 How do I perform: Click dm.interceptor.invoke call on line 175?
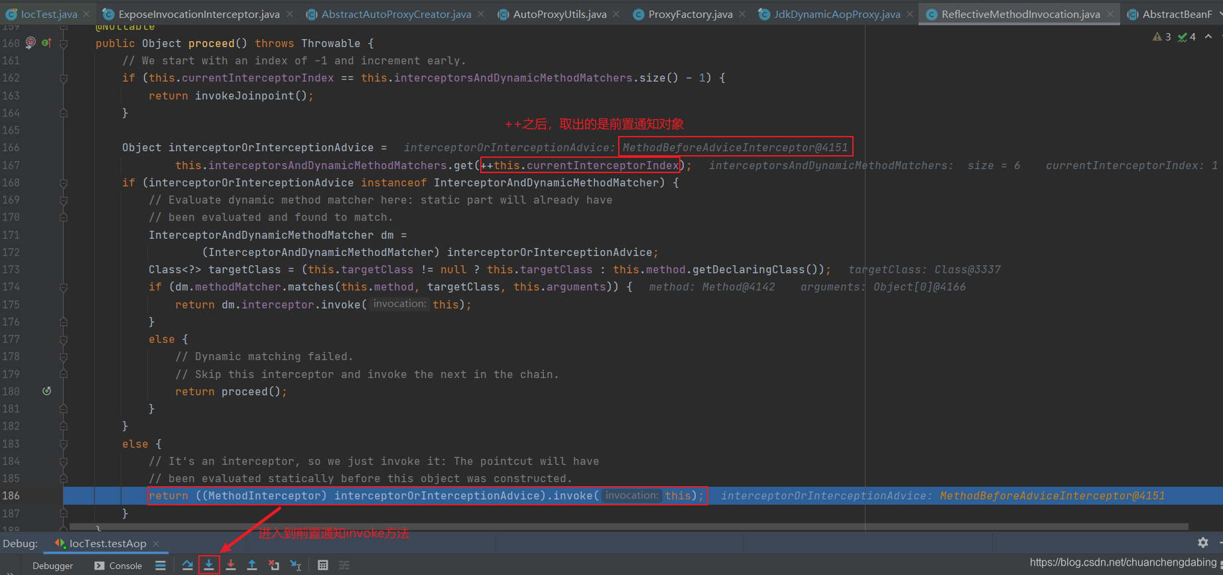291,304
